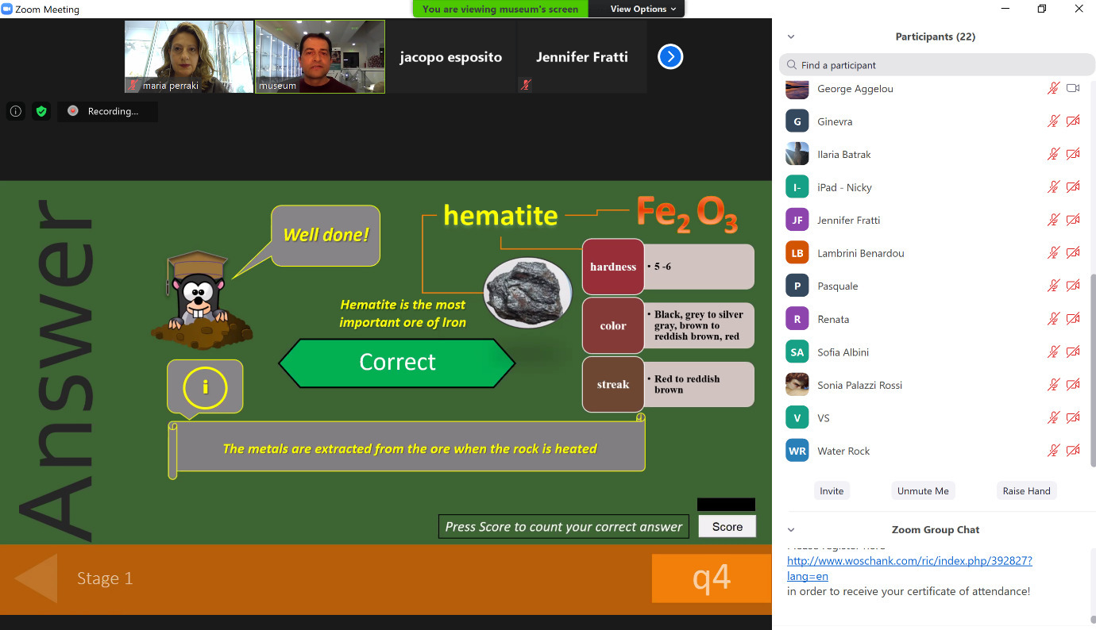Click Sonia Palazzi Rossi's video off icon
The width and height of the screenshot is (1096, 630).
(x=1073, y=385)
